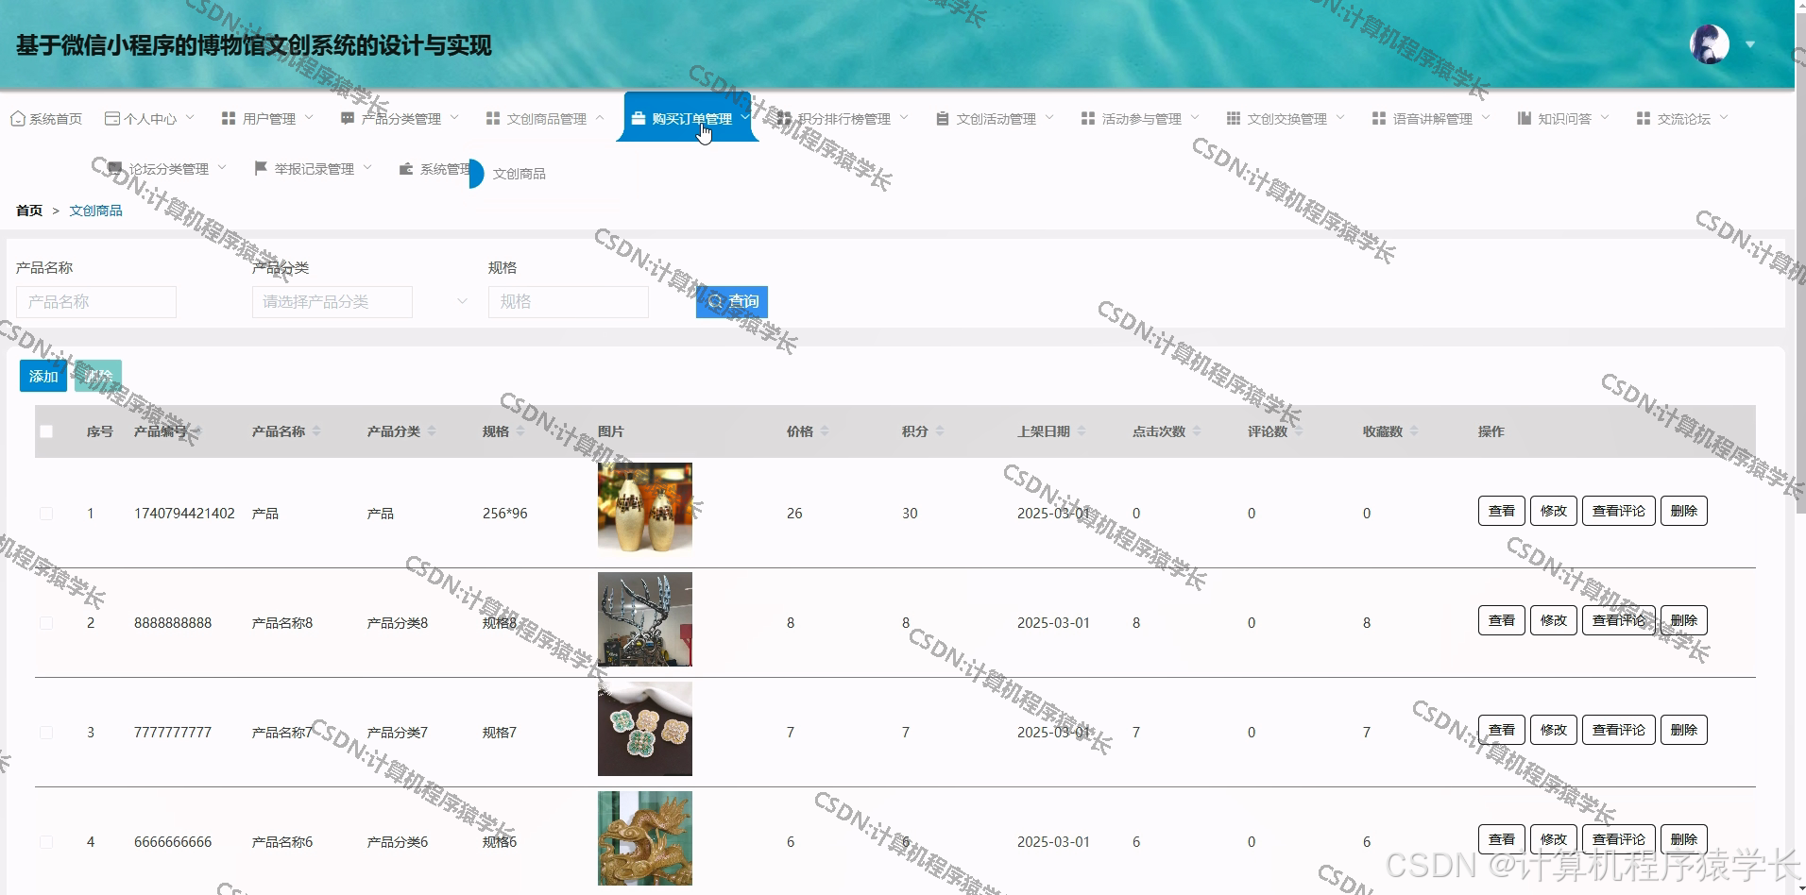Viewport: 1806px width, 895px height.
Task: Click the 论坛分类管理 chat icon
Action: [115, 168]
